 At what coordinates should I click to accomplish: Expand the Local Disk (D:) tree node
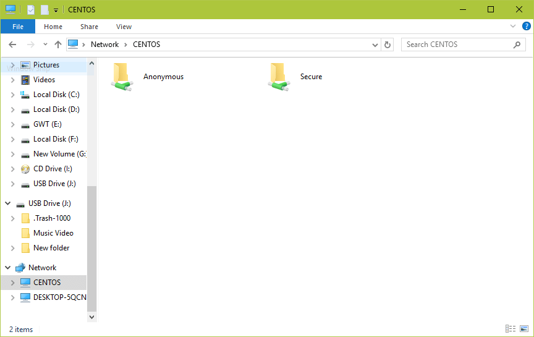pos(12,109)
